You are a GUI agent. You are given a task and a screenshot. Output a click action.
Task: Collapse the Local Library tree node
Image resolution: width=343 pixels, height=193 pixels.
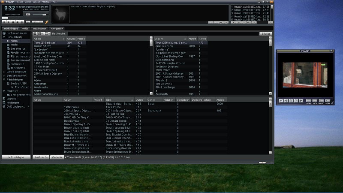coord(4,37)
